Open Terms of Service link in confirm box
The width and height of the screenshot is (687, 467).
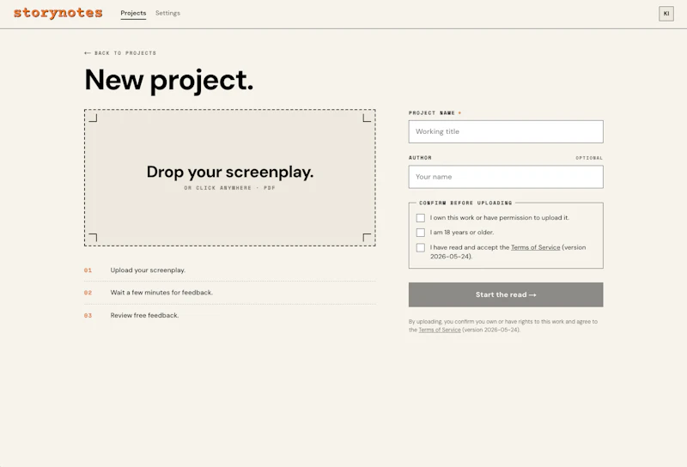tap(535, 247)
